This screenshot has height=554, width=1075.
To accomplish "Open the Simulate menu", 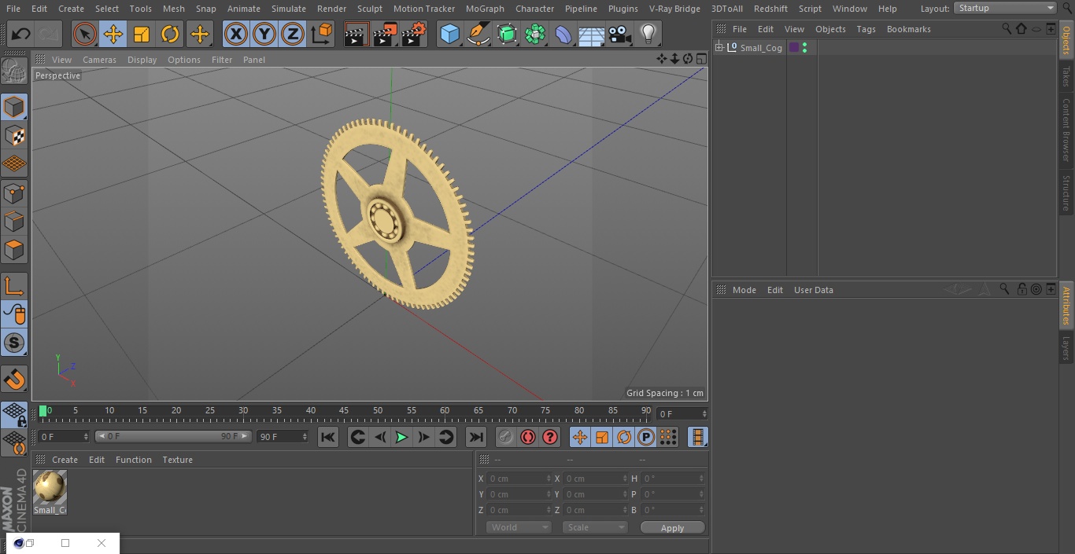I will click(289, 9).
